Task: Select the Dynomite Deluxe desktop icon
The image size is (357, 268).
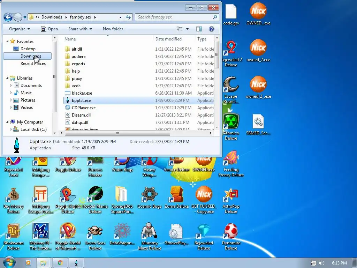Action: coord(231,237)
